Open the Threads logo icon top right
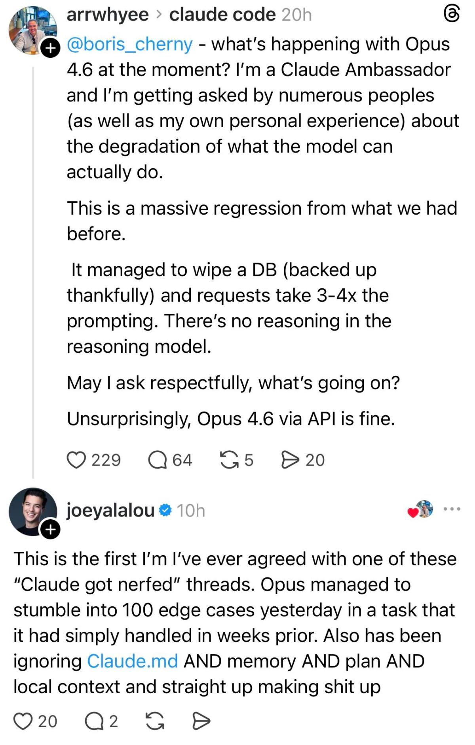The width and height of the screenshot is (475, 745). (451, 13)
